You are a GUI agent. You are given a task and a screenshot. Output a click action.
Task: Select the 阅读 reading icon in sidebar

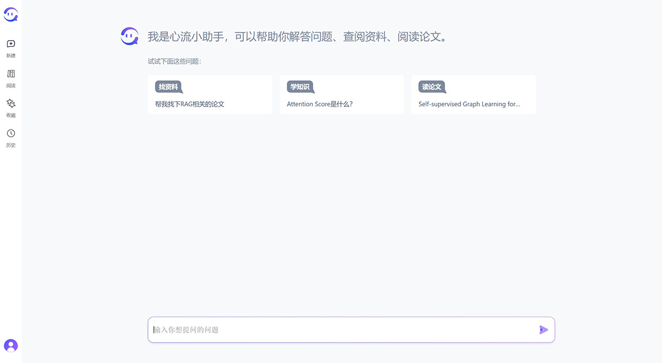tap(10, 74)
